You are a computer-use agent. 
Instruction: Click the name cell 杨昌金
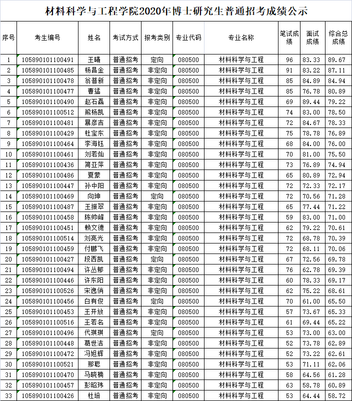94,70
